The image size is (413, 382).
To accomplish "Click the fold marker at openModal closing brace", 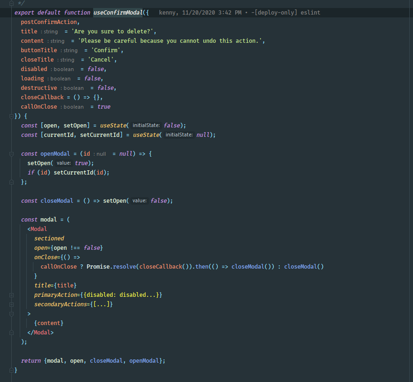I will (x=10, y=182).
